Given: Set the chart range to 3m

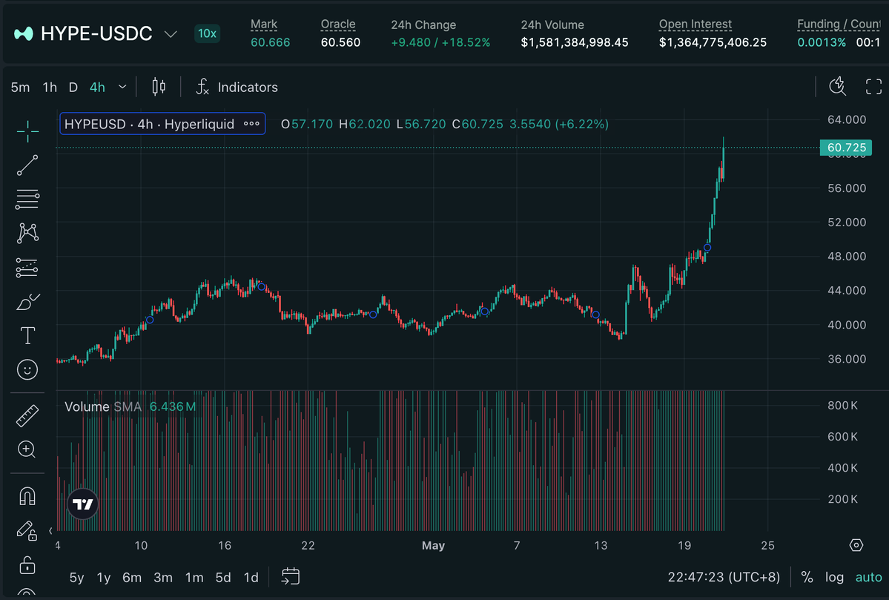Looking at the screenshot, I should click(x=163, y=577).
